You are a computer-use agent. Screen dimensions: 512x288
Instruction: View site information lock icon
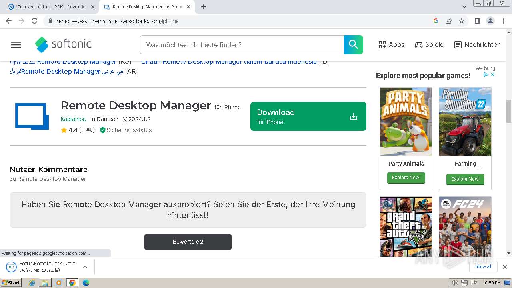(x=50, y=21)
